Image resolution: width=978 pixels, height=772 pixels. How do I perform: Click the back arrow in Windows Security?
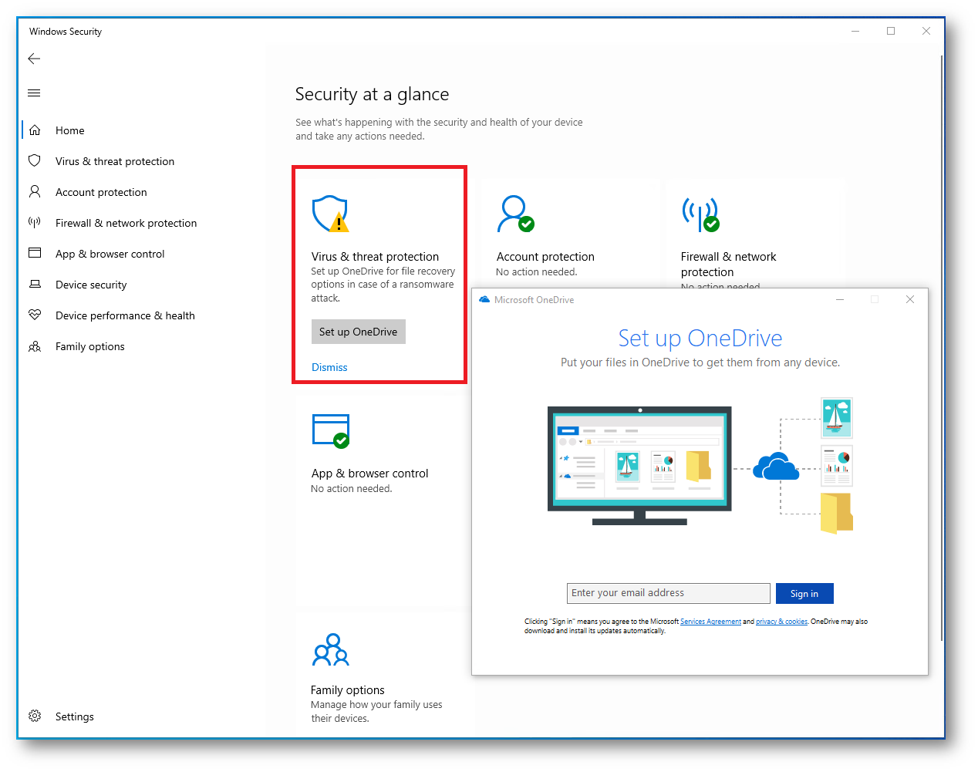[x=34, y=59]
